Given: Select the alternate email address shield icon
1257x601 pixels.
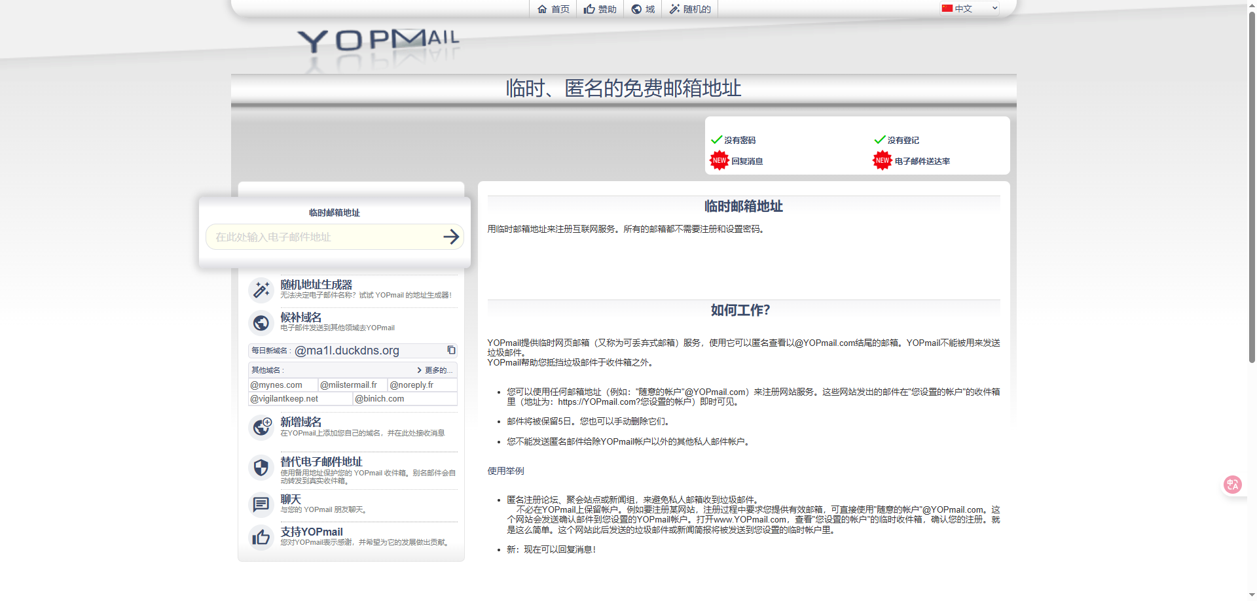Looking at the screenshot, I should [261, 467].
